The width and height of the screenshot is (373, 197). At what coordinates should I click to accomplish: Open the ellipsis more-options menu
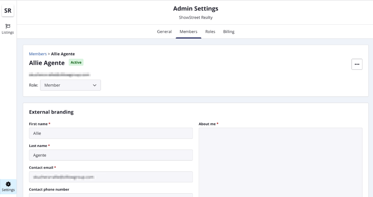coord(357,64)
